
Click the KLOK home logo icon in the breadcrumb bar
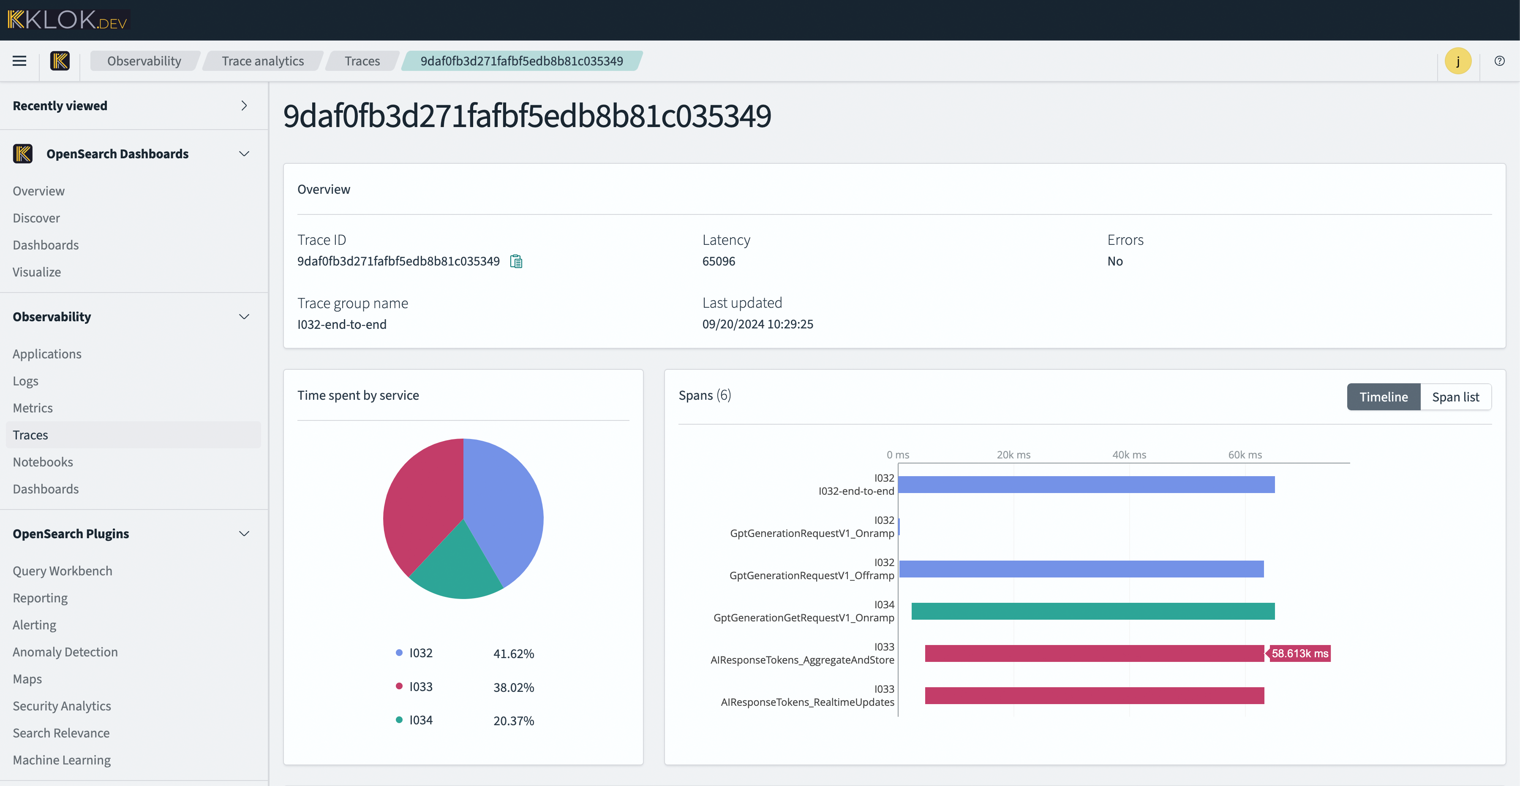pyautogui.click(x=60, y=61)
